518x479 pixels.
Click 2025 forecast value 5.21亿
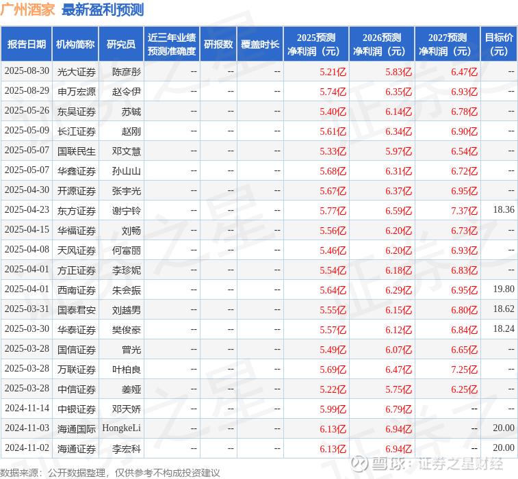pyautogui.click(x=333, y=72)
